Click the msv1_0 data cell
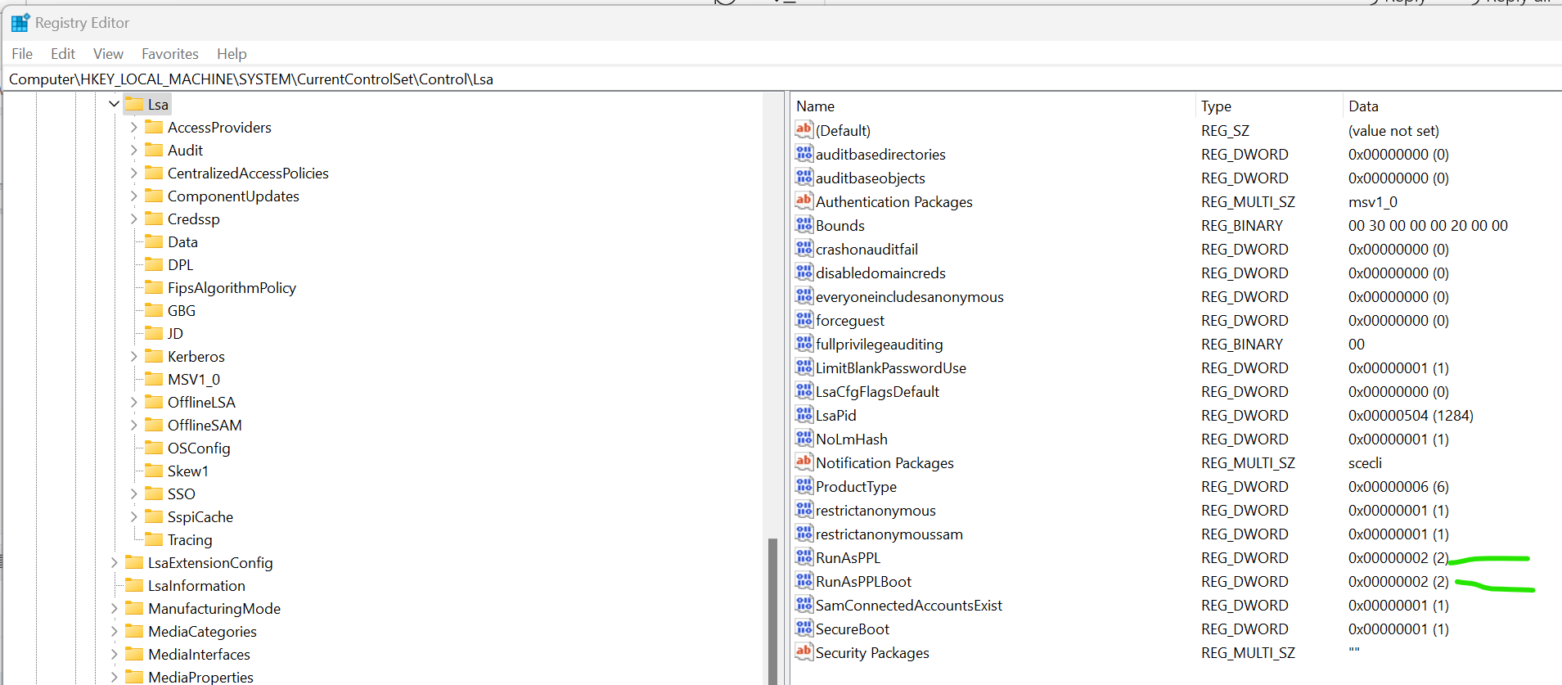The width and height of the screenshot is (1562, 685). (x=1373, y=201)
